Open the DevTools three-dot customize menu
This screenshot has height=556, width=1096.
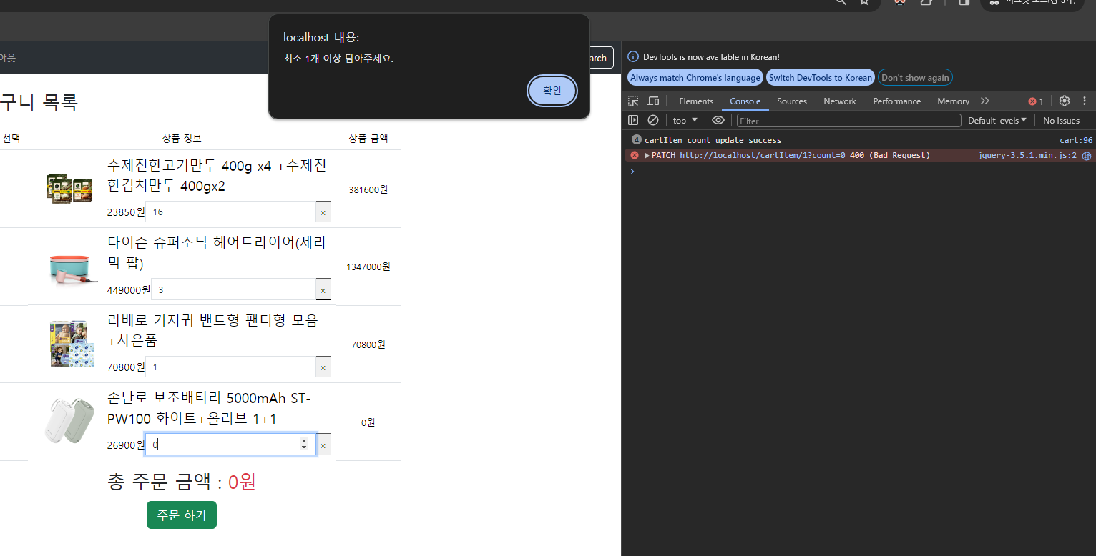1085,101
